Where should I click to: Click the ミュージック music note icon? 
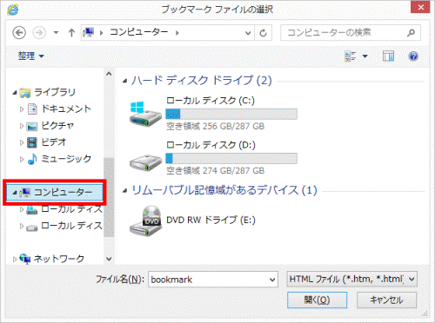(x=32, y=159)
